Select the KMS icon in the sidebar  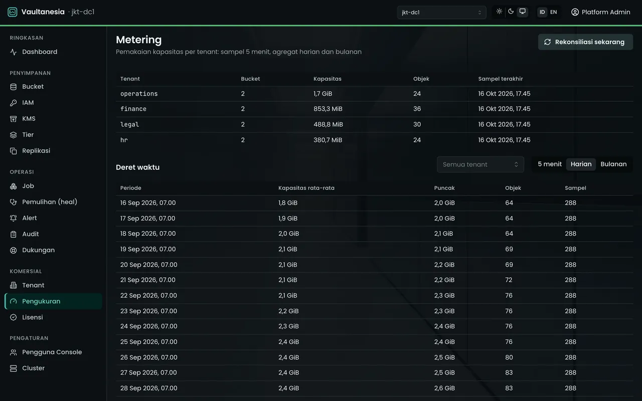(x=14, y=119)
